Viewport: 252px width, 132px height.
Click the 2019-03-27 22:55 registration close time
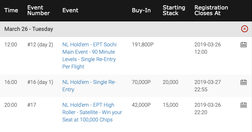coord(208,86)
